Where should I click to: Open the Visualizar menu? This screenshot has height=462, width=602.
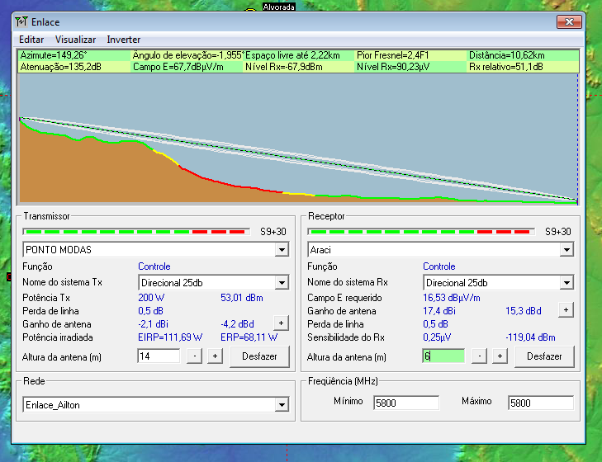pos(75,40)
